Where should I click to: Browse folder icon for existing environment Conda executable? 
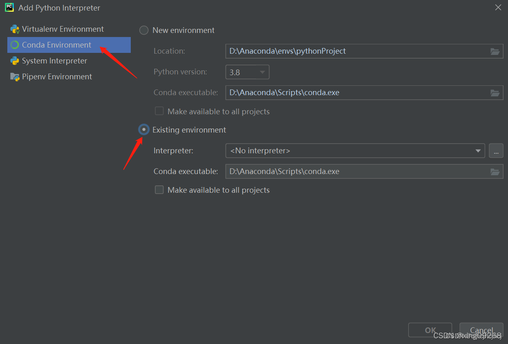[x=495, y=172]
